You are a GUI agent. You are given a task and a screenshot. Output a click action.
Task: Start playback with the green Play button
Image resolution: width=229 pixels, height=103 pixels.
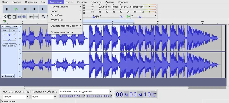coord(16,9)
